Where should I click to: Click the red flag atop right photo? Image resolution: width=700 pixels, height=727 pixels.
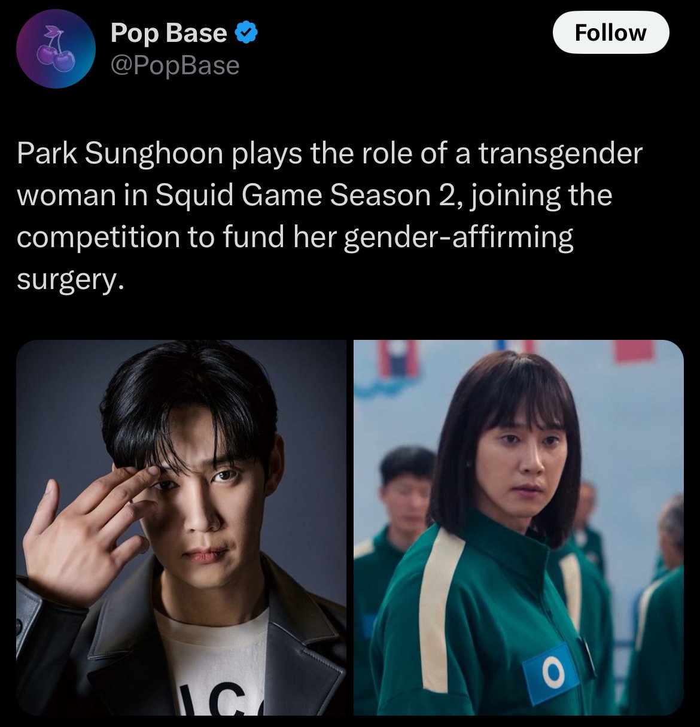(635, 351)
